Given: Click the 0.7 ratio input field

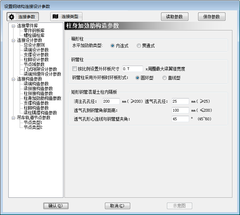Looking at the screenshot, I should [133, 69].
